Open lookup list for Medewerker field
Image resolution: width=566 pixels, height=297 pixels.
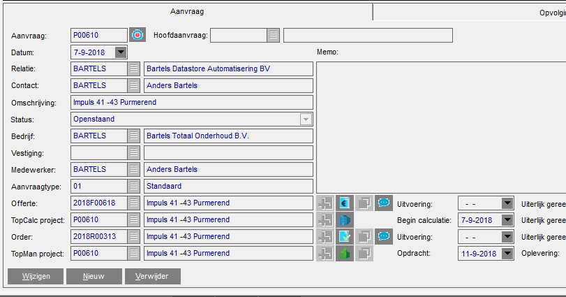pyautogui.click(x=133, y=169)
